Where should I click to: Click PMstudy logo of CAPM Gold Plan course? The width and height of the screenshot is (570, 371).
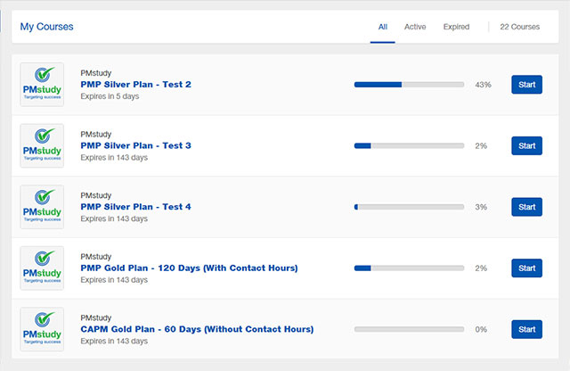click(42, 329)
